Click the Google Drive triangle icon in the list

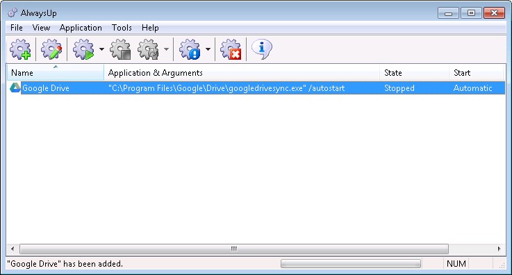coord(15,87)
